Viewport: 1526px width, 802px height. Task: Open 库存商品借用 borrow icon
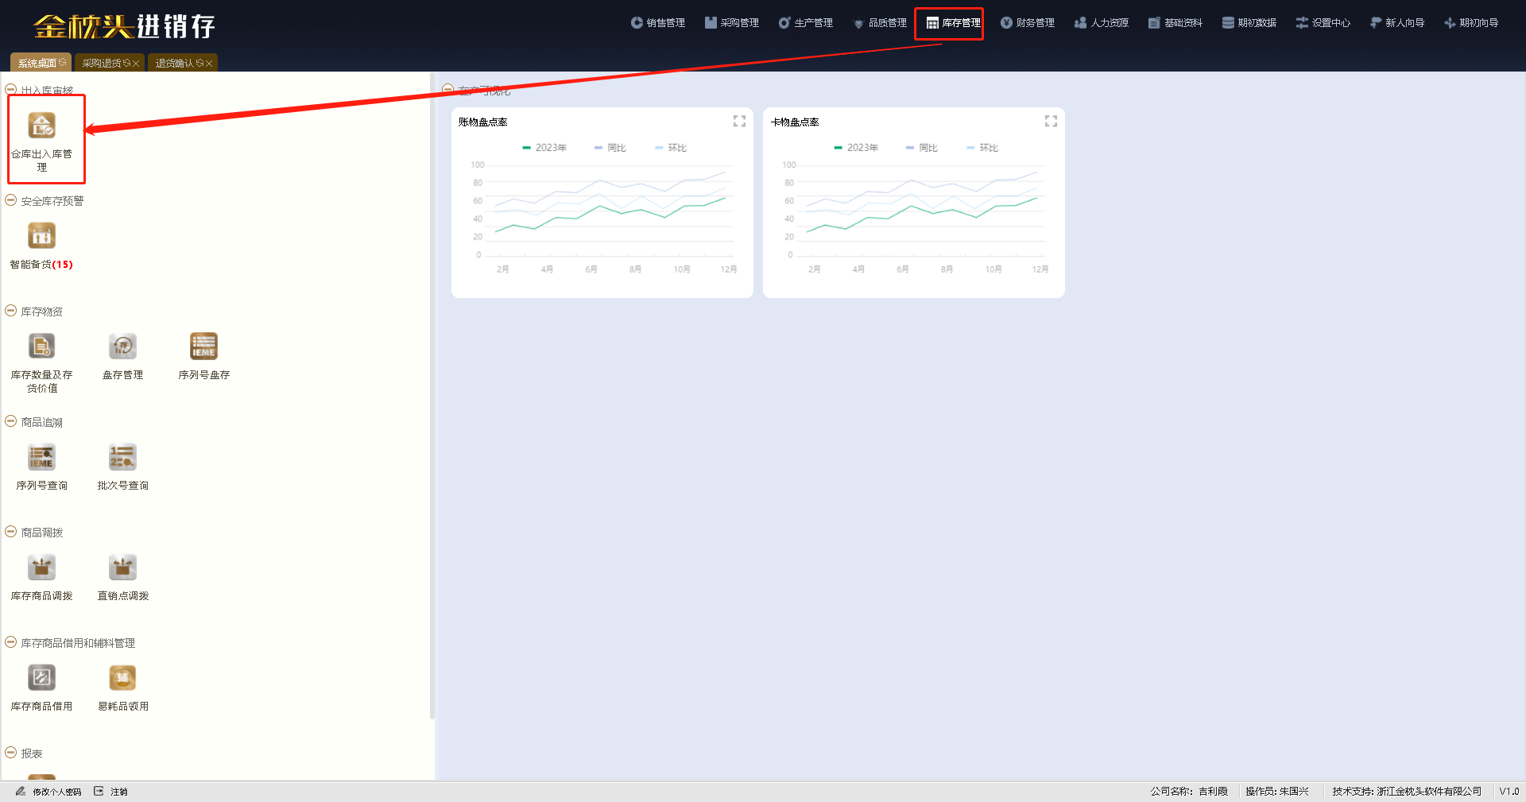(42, 678)
